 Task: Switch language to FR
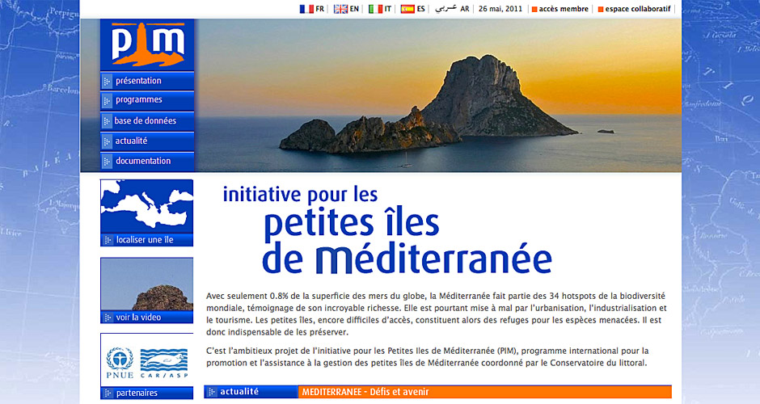click(x=320, y=9)
